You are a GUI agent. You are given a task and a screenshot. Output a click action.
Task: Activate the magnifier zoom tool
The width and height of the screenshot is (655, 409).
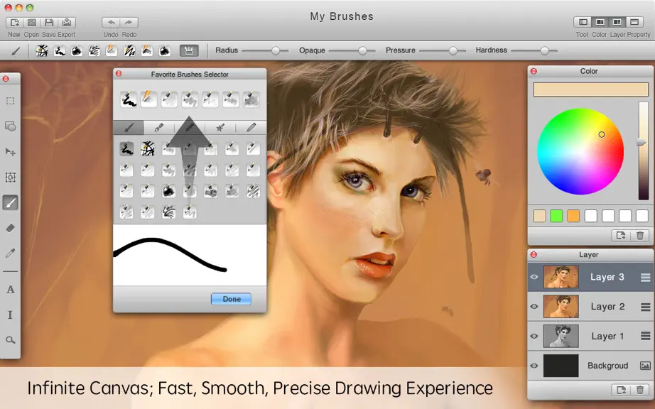point(11,340)
